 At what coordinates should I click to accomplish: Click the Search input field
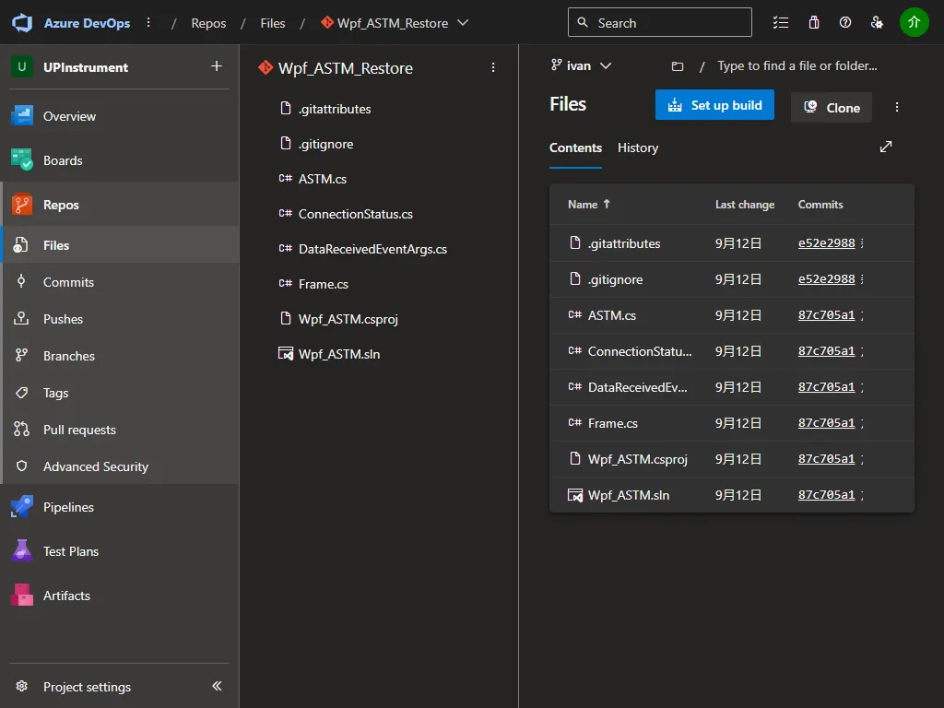[660, 22]
